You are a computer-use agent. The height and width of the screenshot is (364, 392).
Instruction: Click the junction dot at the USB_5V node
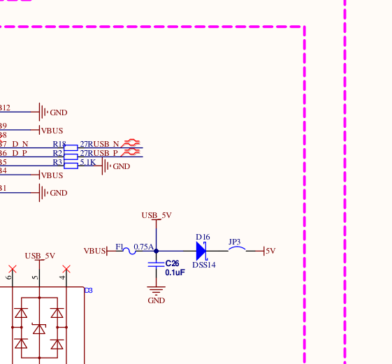click(157, 251)
